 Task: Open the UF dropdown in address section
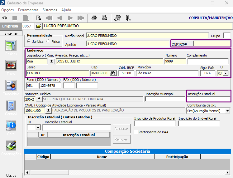pos(226,73)
